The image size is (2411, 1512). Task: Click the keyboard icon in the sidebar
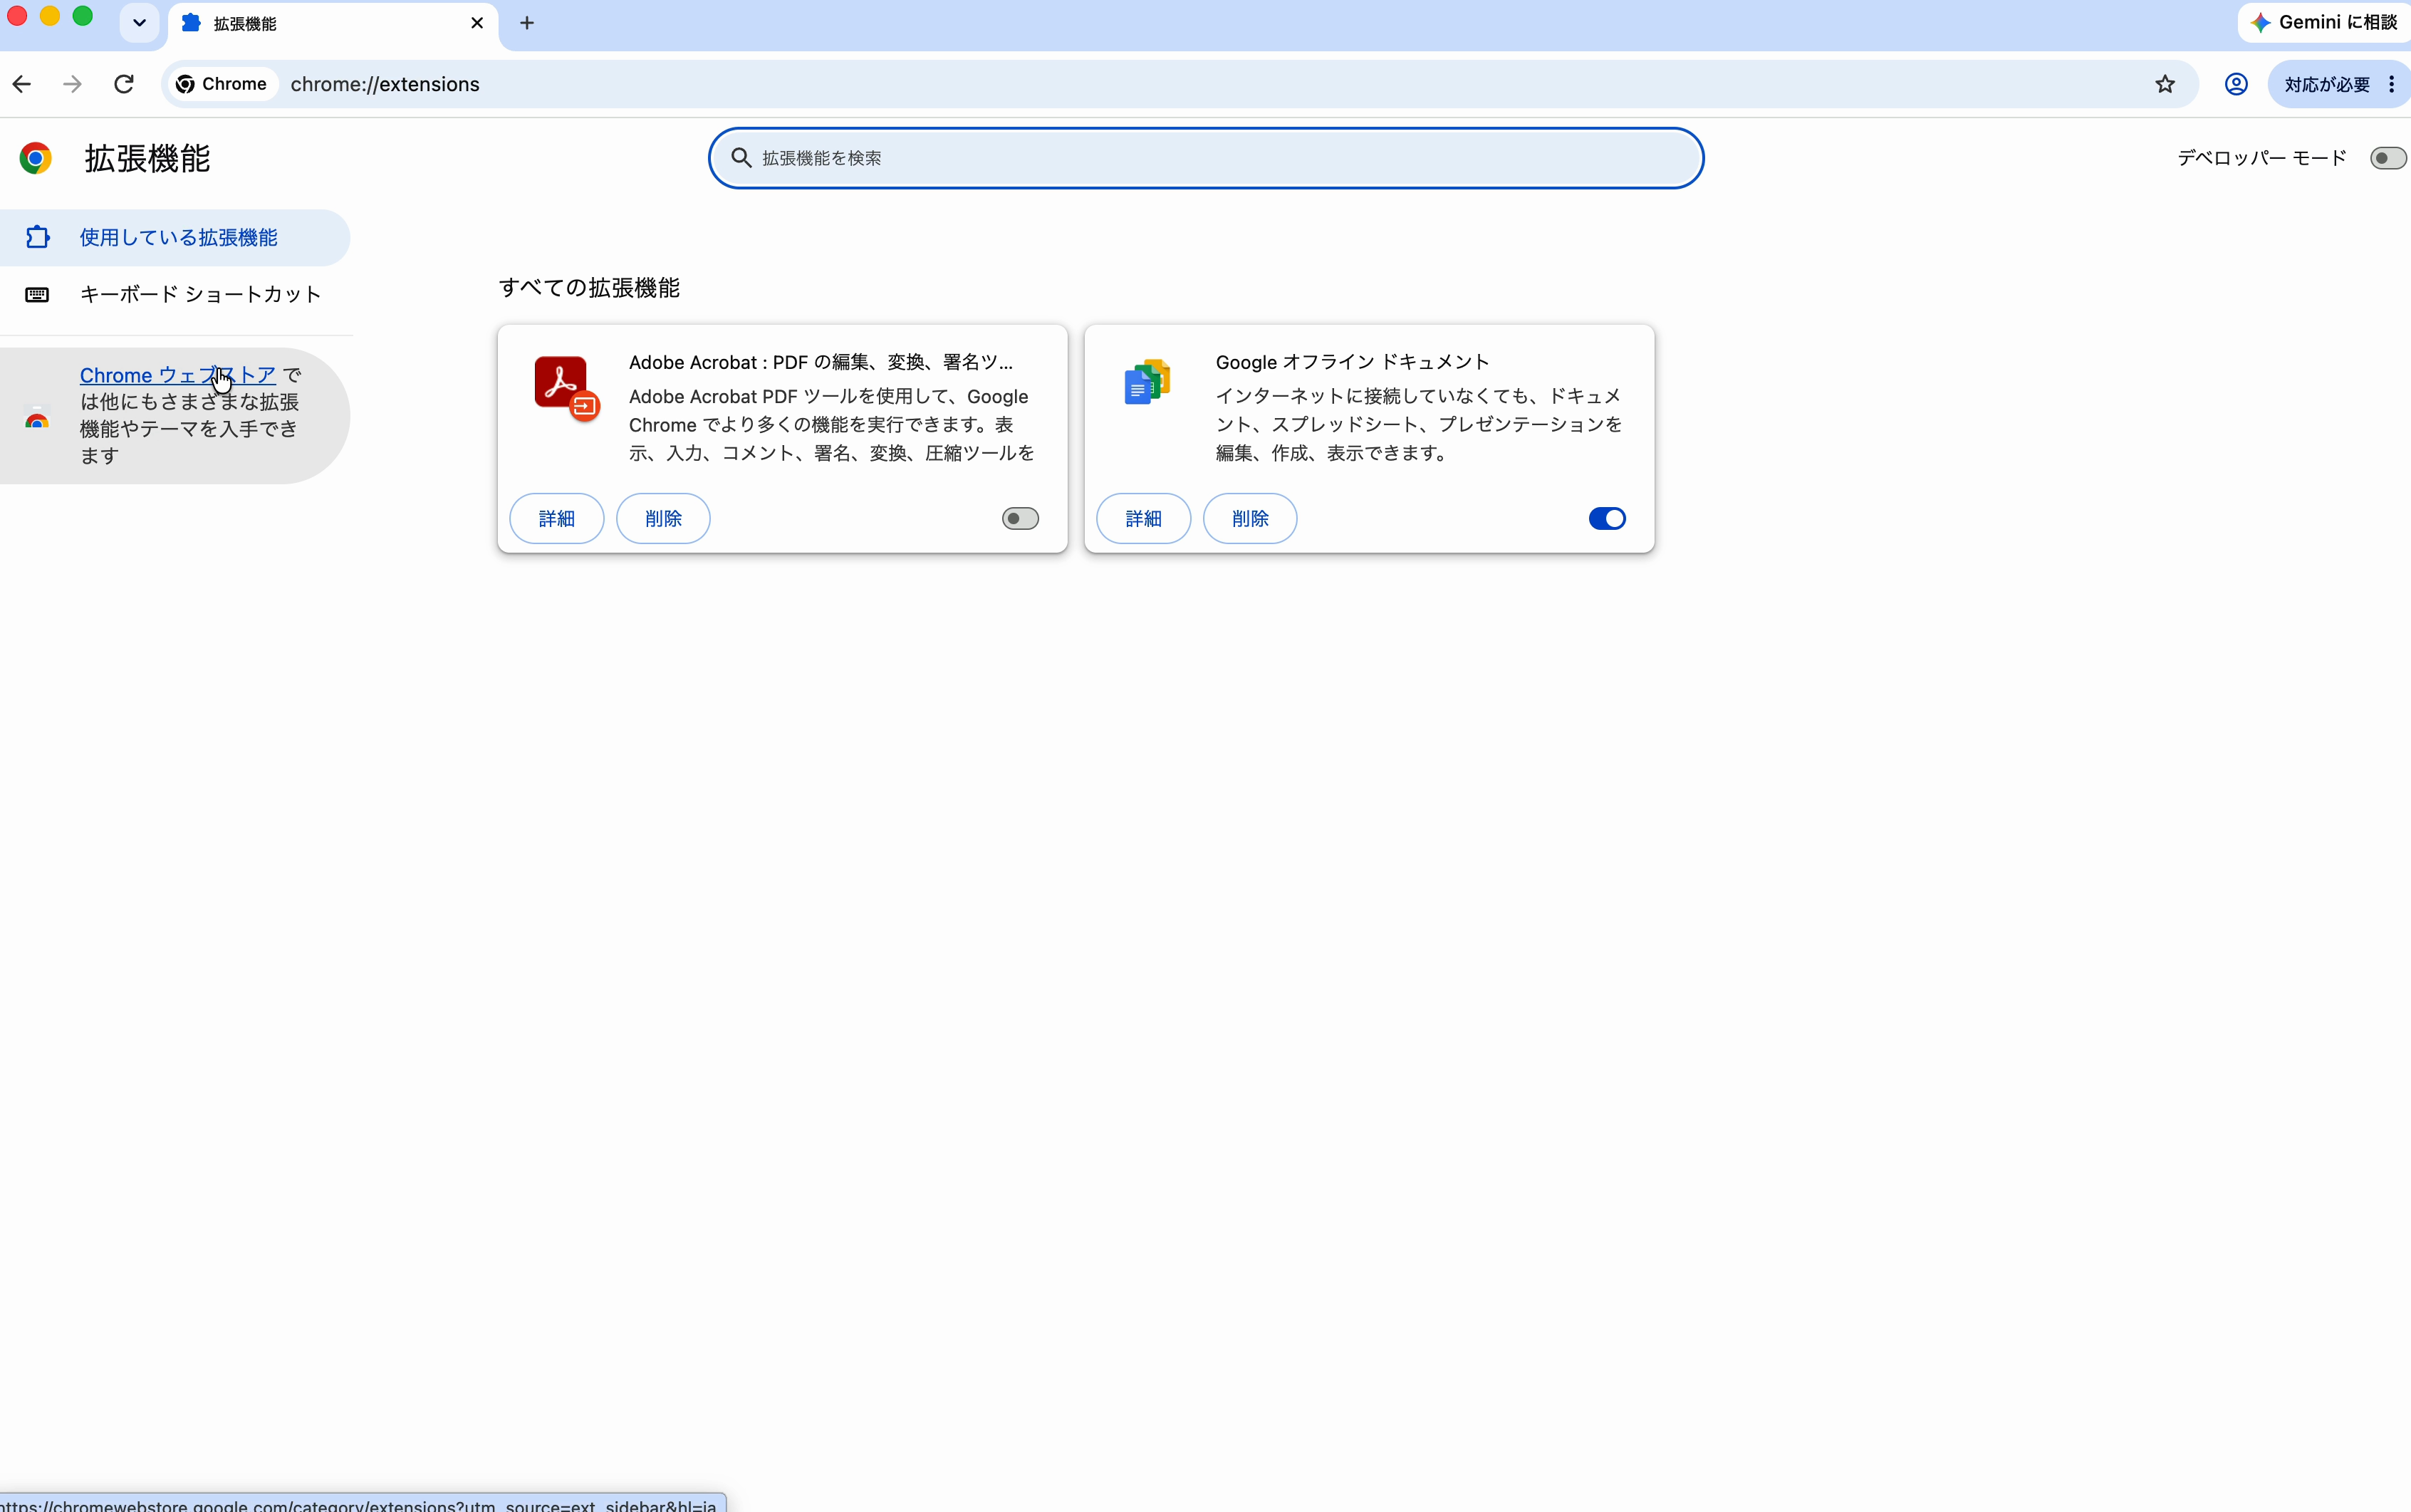[37, 294]
